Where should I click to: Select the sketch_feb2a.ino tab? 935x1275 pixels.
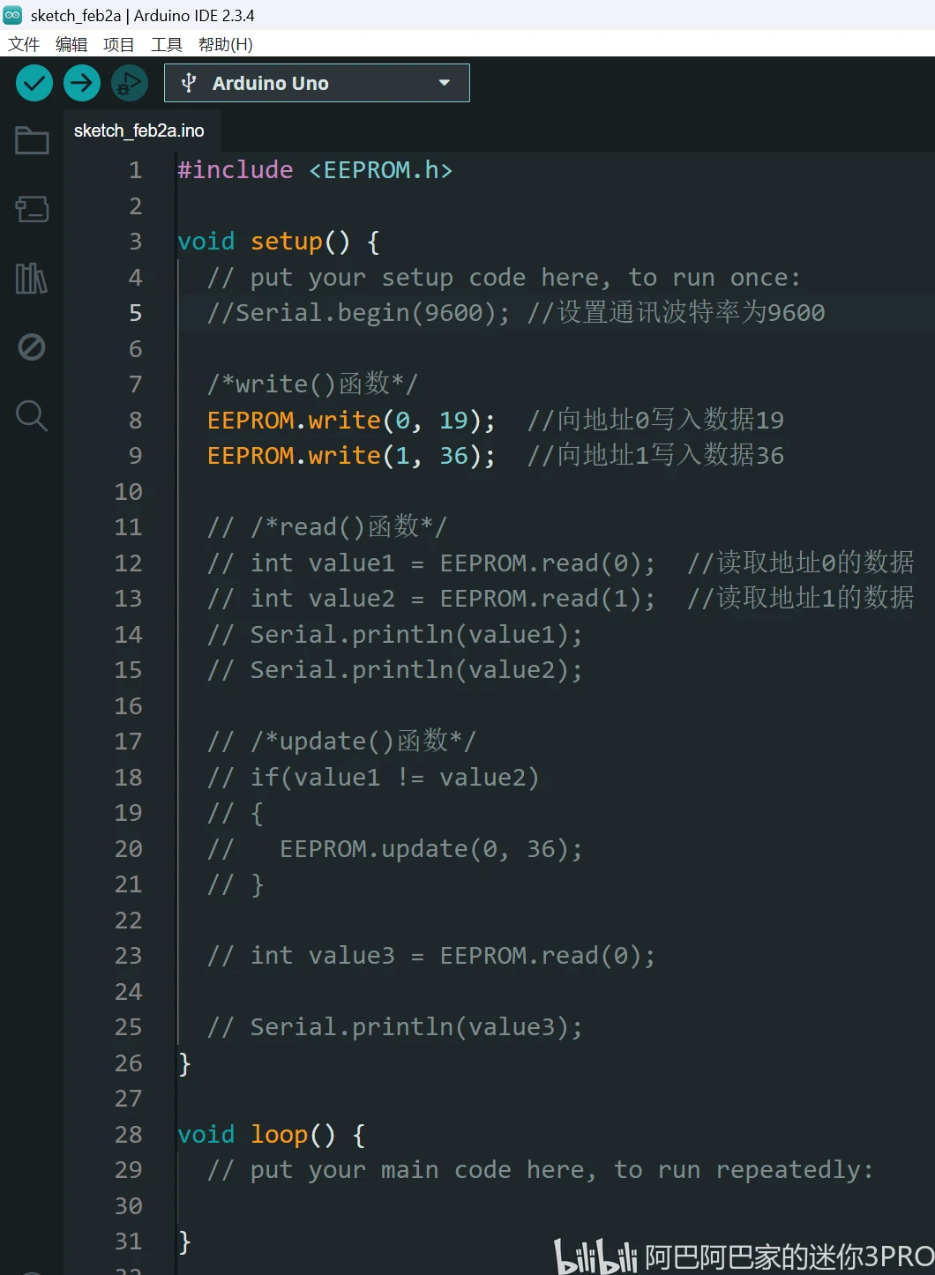(x=139, y=130)
